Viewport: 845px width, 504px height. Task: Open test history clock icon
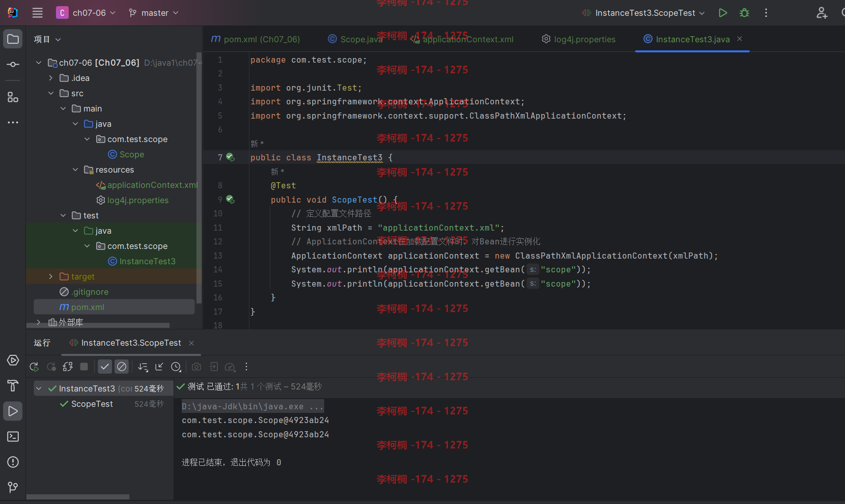176,367
